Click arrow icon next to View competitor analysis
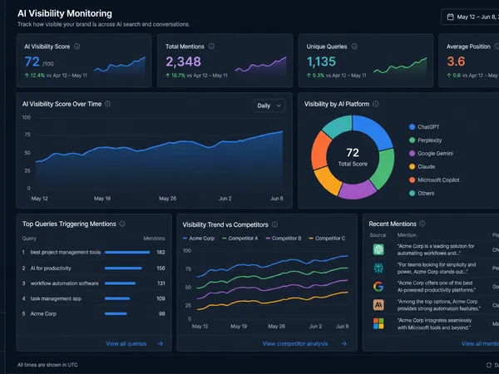The image size is (499, 374). (344, 344)
